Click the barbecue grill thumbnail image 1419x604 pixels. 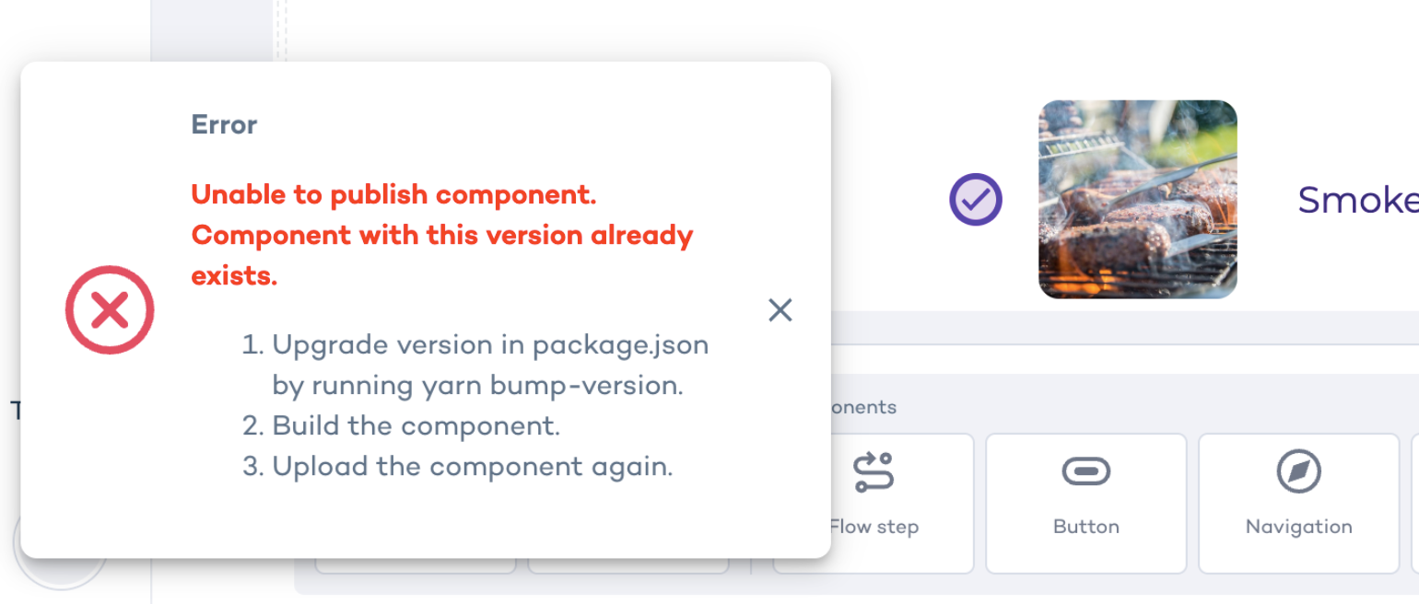coord(1137,199)
